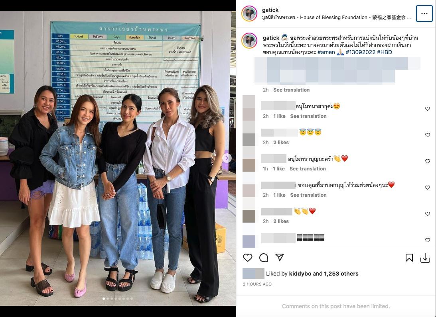Save post with bookmark icon
This screenshot has width=436, height=317.
pos(409,258)
